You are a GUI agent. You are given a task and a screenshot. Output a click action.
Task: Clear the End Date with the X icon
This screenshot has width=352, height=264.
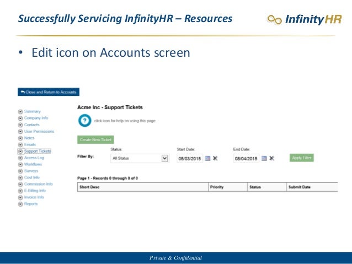point(271,158)
